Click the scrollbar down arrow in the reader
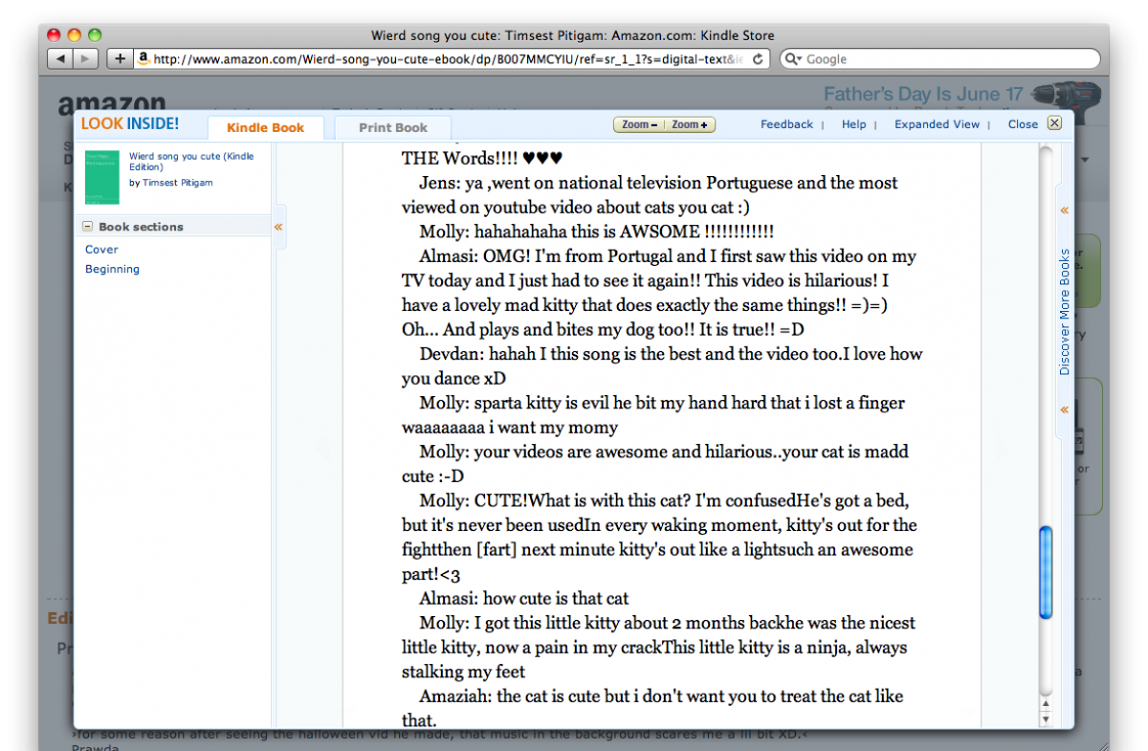This screenshot has height=751, width=1148. tap(1045, 718)
